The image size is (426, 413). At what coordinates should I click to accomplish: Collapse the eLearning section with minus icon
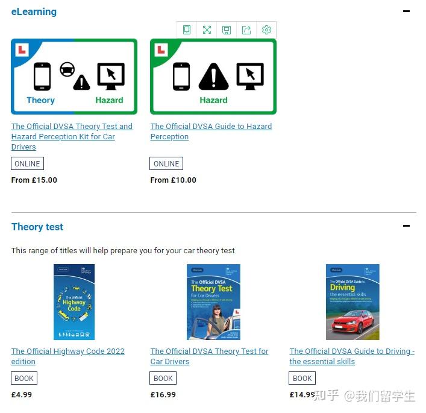point(406,11)
